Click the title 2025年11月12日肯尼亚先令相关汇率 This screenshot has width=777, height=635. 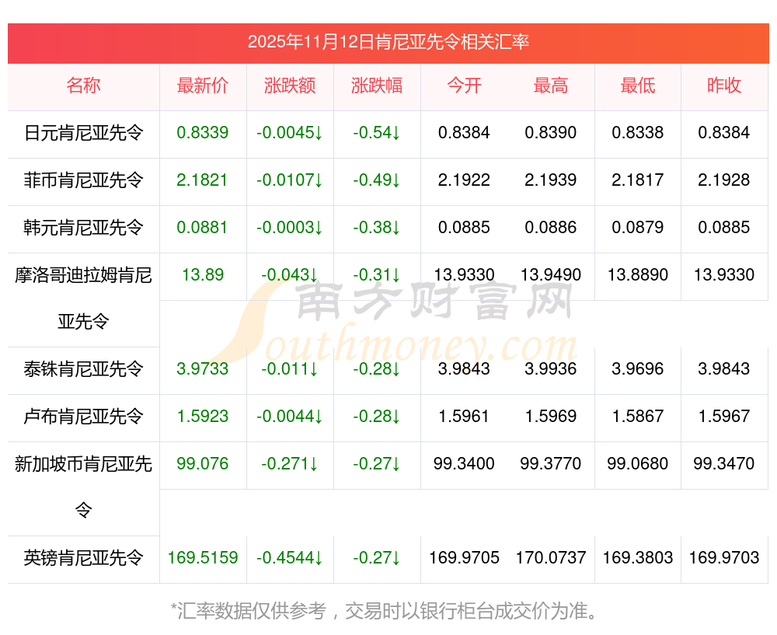(x=388, y=42)
